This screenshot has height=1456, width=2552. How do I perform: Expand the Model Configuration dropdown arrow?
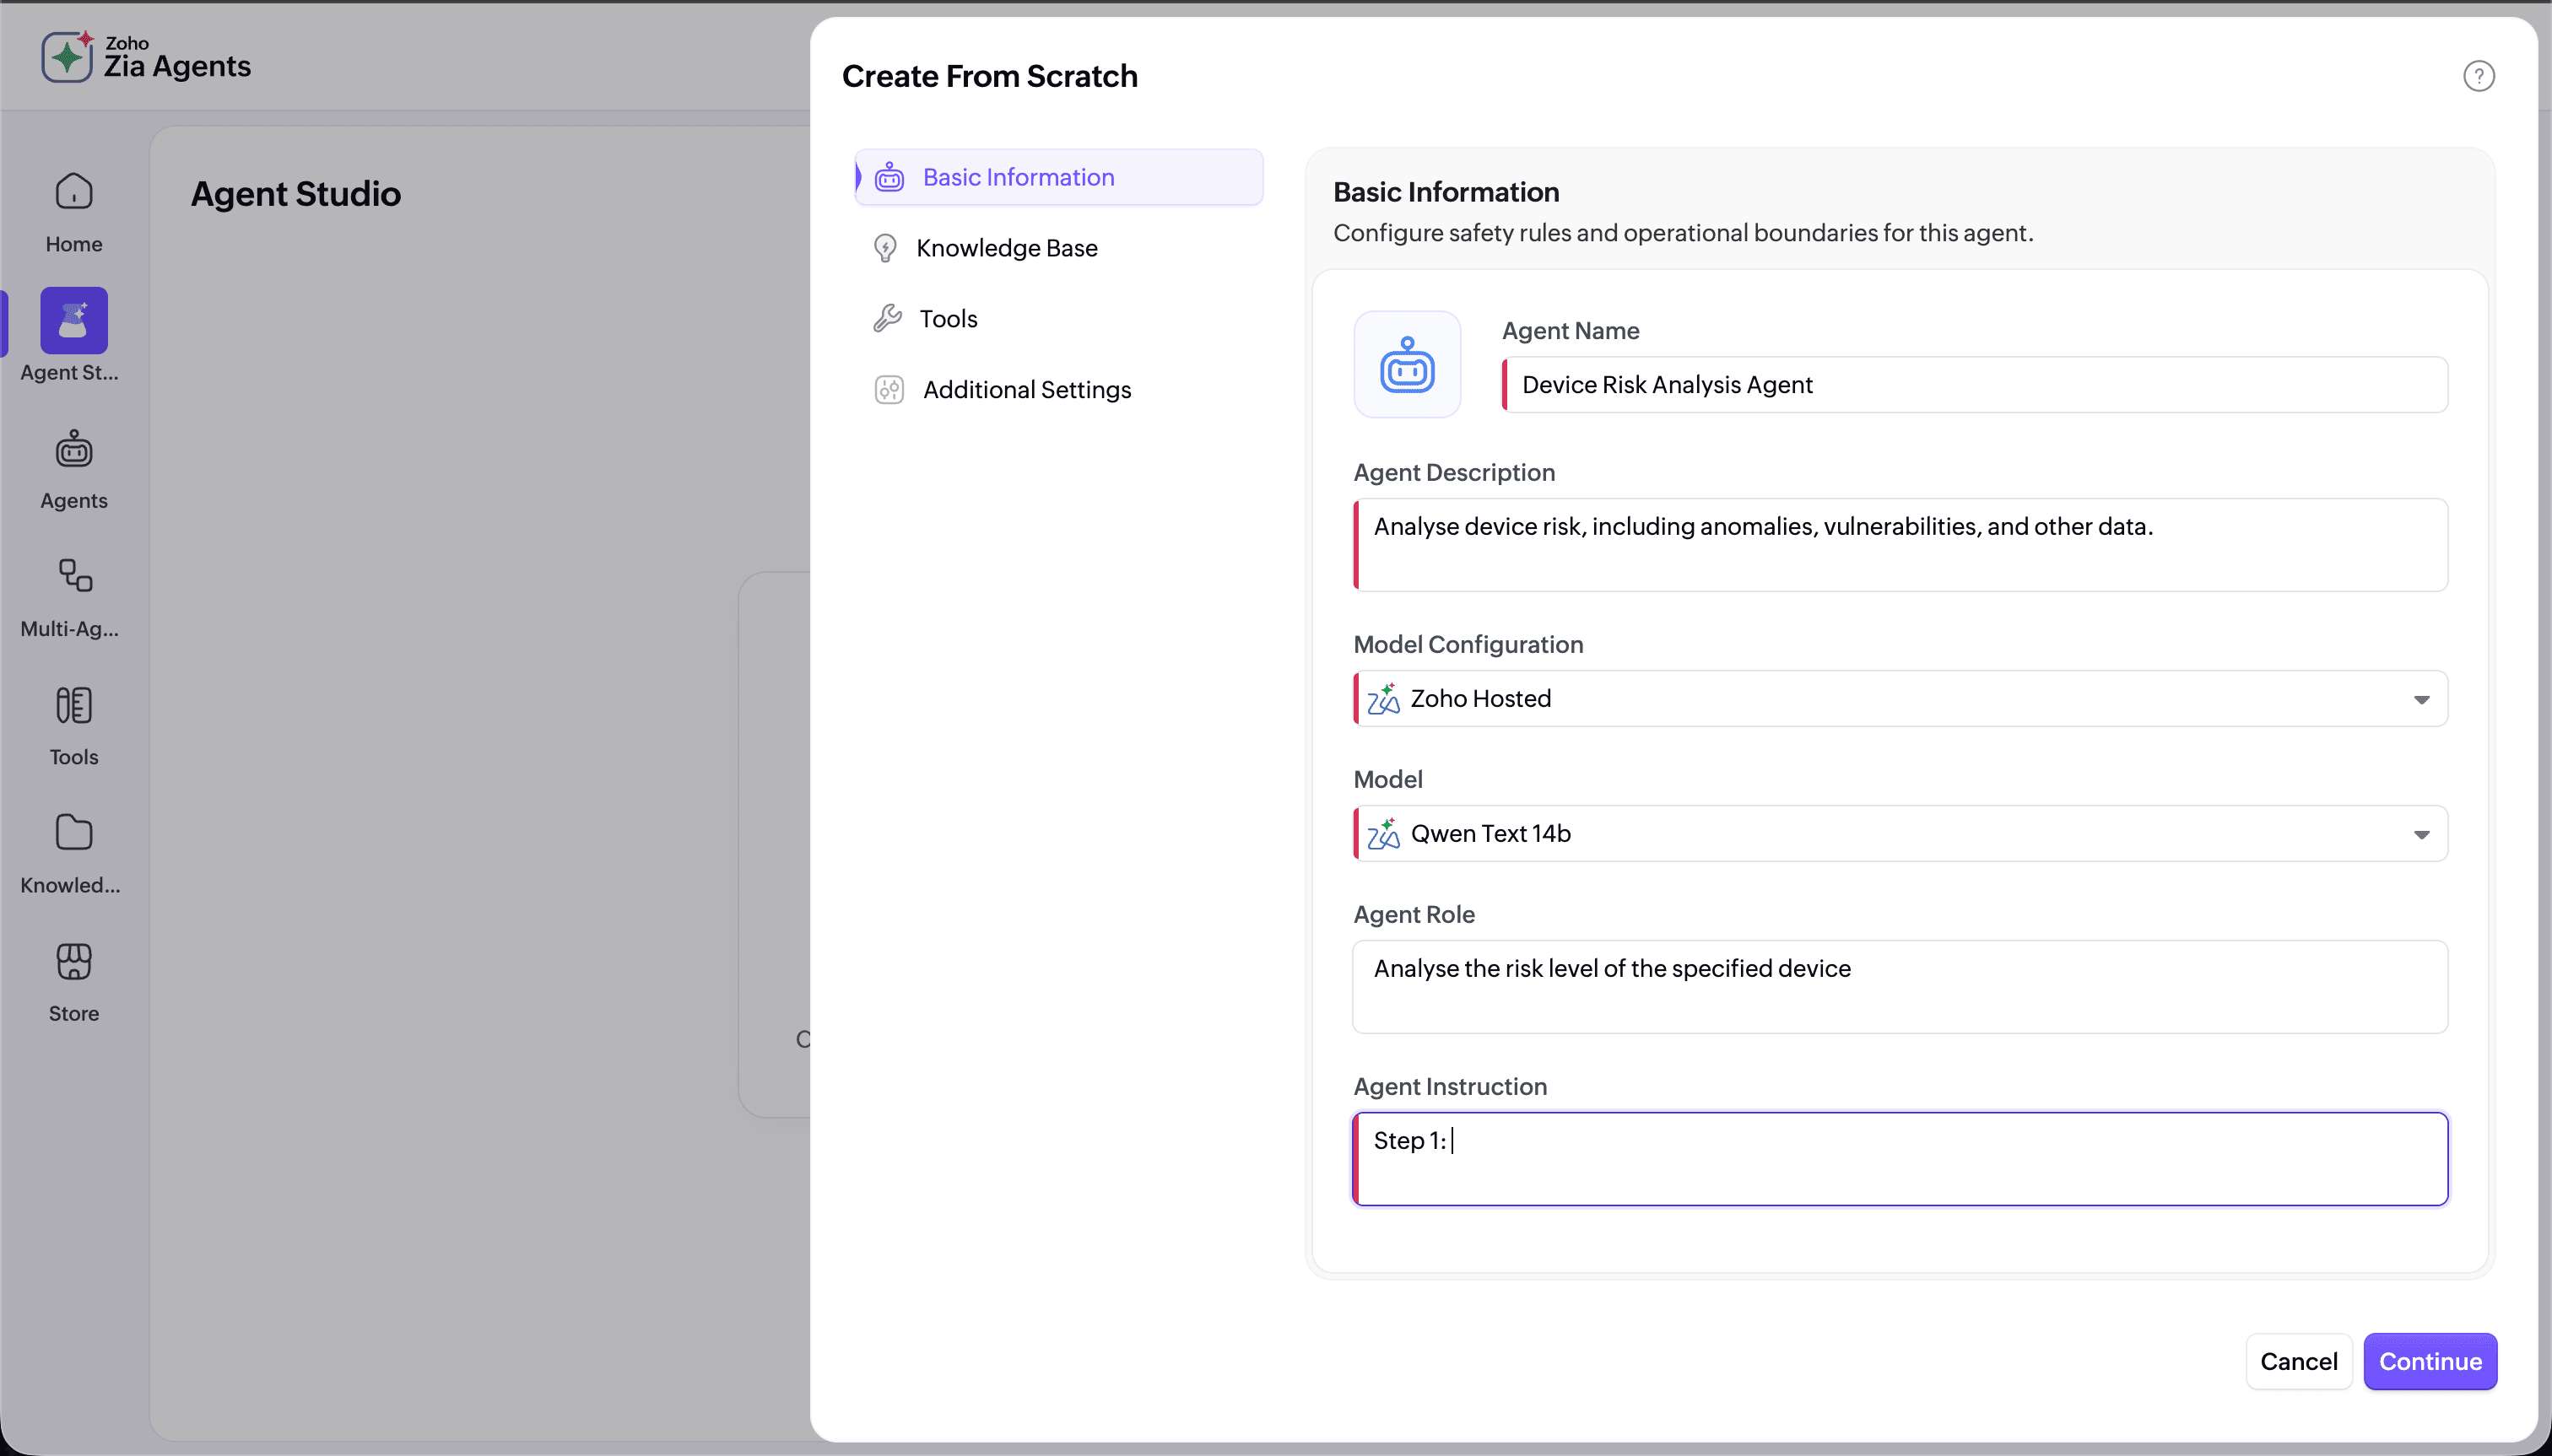pyautogui.click(x=2421, y=699)
